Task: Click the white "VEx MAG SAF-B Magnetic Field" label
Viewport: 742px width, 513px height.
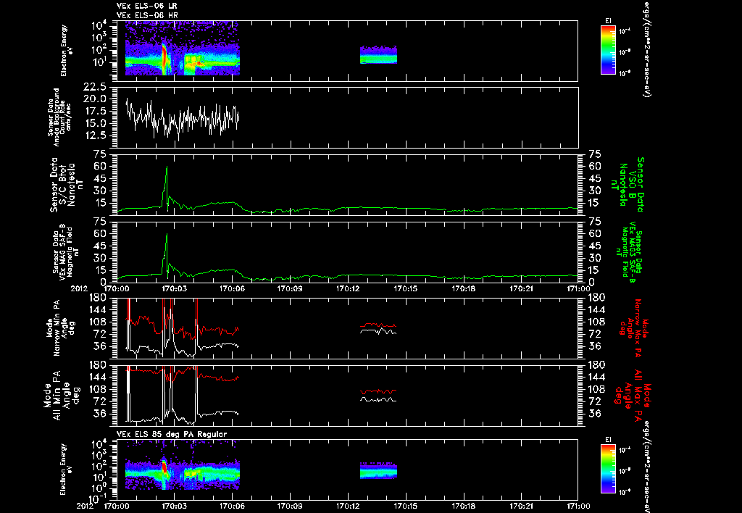Action: click(x=66, y=252)
